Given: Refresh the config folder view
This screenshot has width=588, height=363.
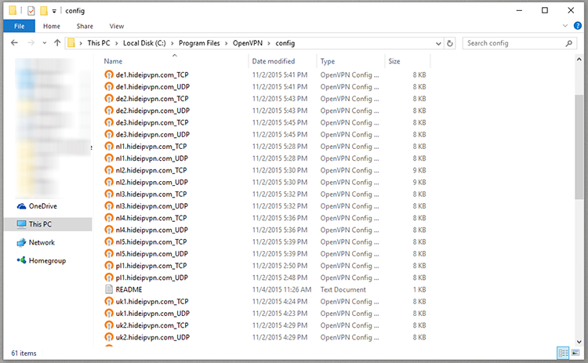Looking at the screenshot, I should click(450, 43).
